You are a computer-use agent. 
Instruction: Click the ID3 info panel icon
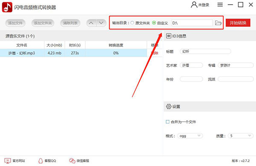[x=169, y=36]
